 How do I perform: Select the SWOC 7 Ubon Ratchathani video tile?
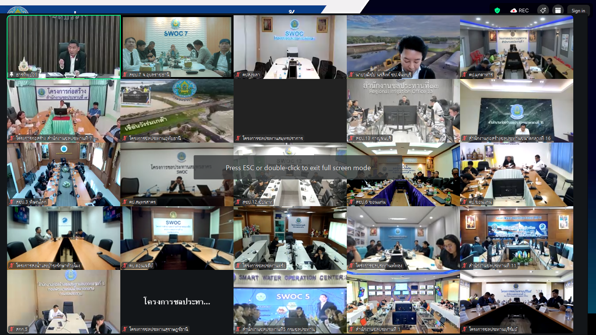[177, 45]
